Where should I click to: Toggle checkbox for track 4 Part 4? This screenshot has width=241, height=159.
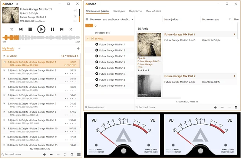coord(4,87)
